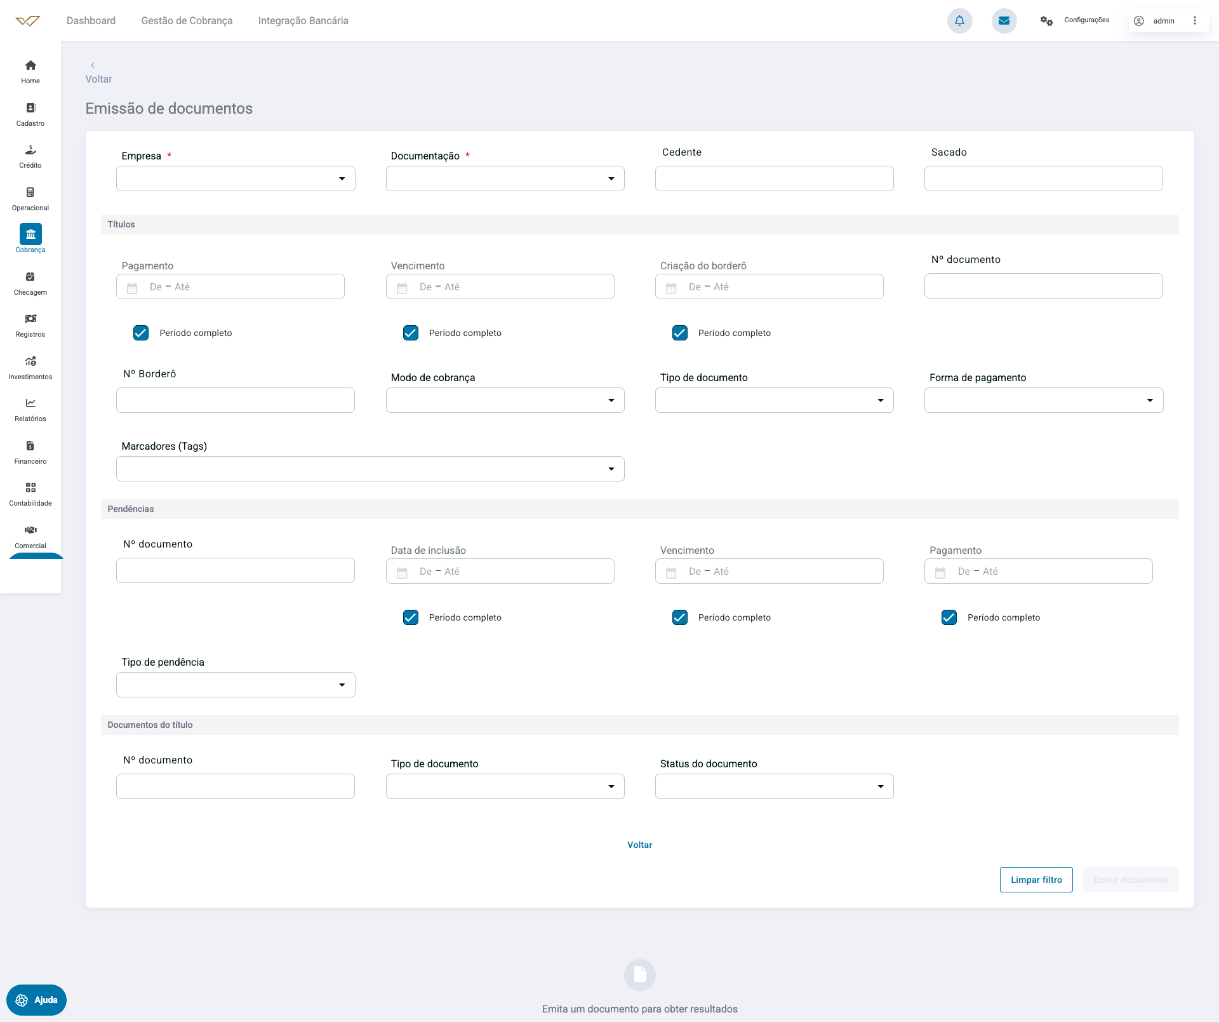Viewport: 1219px width, 1022px height.
Task: Open the three-dot user menu
Action: click(x=1195, y=21)
